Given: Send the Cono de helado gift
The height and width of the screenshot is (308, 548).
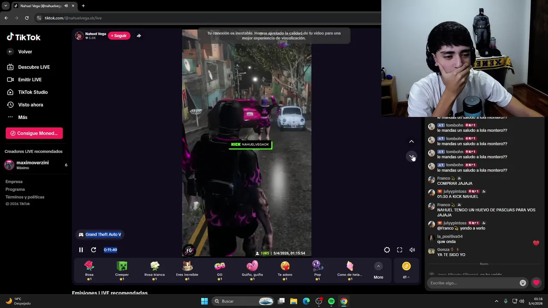Looking at the screenshot, I should pyautogui.click(x=350, y=270).
